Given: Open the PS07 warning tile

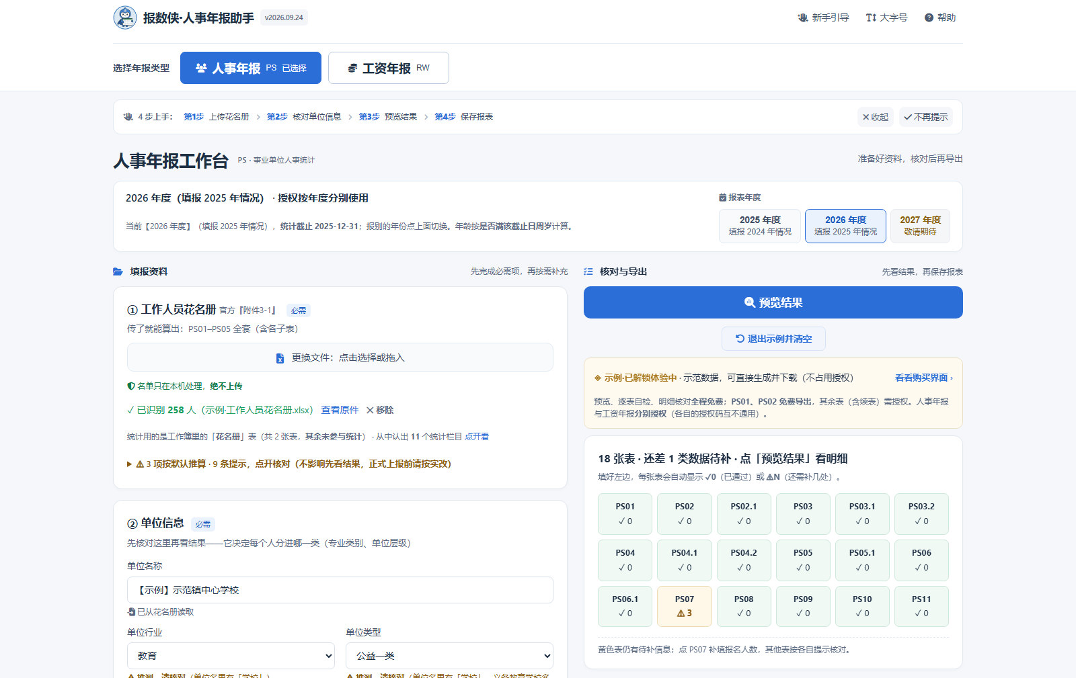Looking at the screenshot, I should [685, 606].
